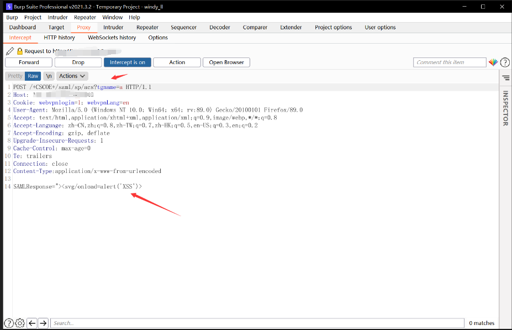Image resolution: width=512 pixels, height=330 pixels.
Task: Click the 0 matches counter
Action: tap(482, 323)
